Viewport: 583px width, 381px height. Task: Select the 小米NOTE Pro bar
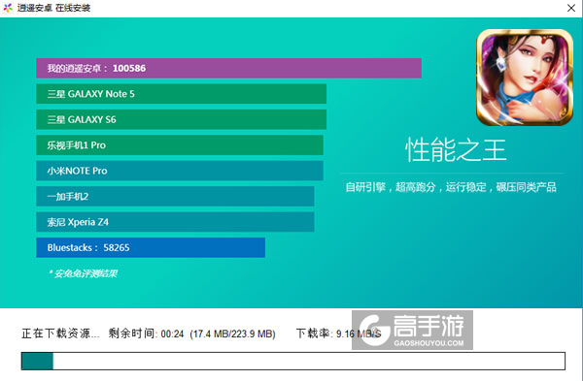180,171
